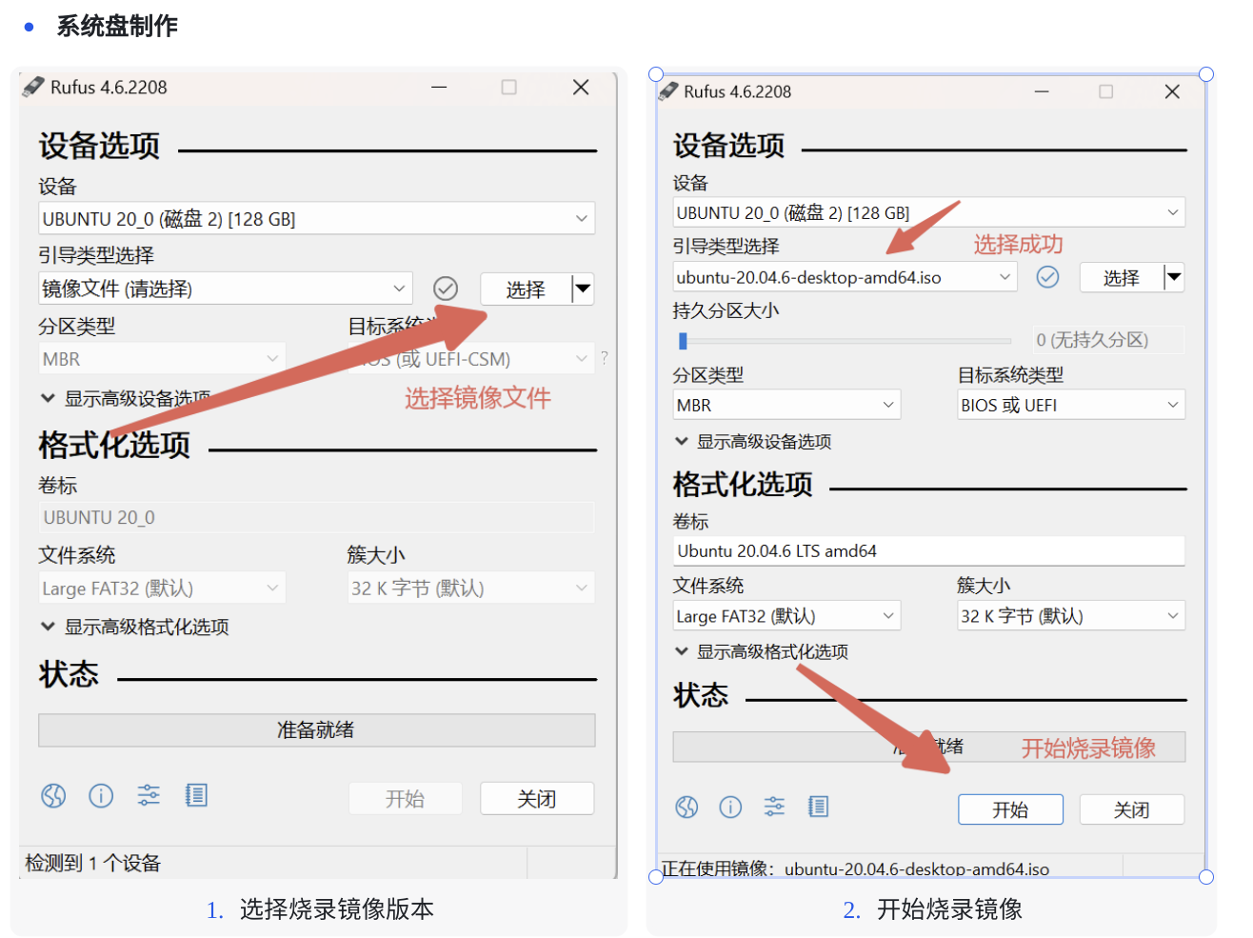Click checksum checkmark icon in right Rufus window
This screenshot has height=938, width=1253.
(x=1047, y=277)
